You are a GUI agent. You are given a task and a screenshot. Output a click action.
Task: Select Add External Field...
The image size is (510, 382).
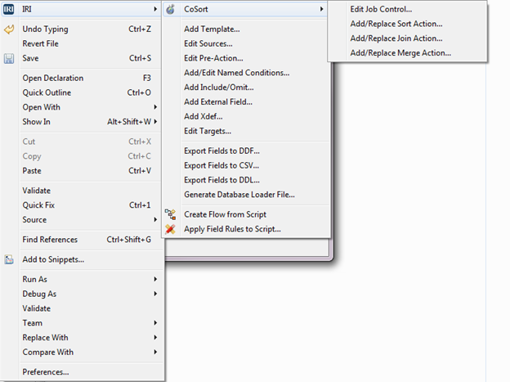[x=247, y=102]
